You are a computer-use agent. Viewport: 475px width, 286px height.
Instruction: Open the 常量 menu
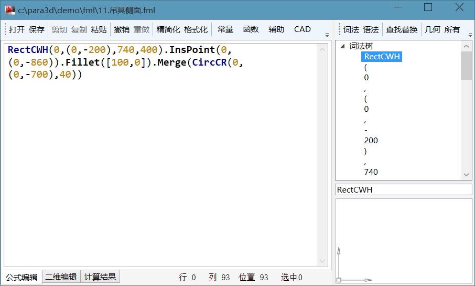tap(225, 29)
